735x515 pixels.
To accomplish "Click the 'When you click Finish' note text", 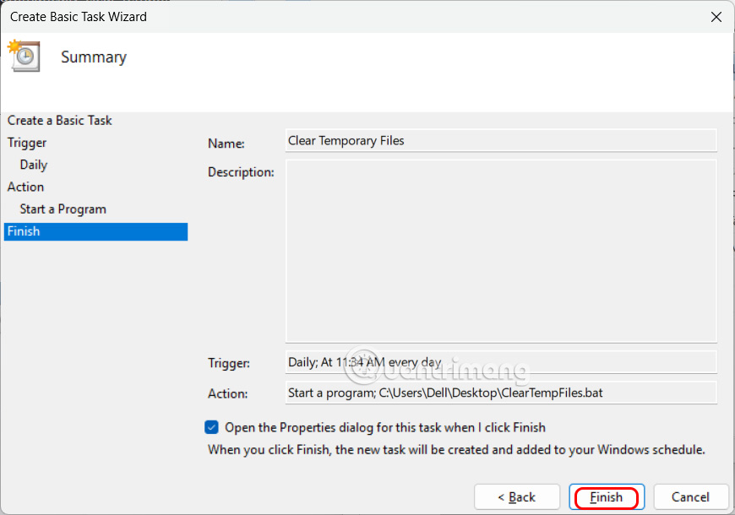I will click(456, 450).
